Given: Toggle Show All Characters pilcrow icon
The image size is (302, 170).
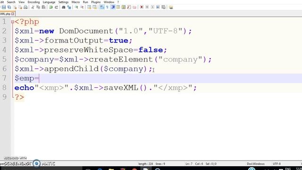Looking at the screenshot, I should coord(107,8).
